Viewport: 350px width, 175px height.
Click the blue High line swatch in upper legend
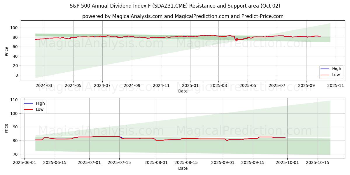(x=325, y=69)
